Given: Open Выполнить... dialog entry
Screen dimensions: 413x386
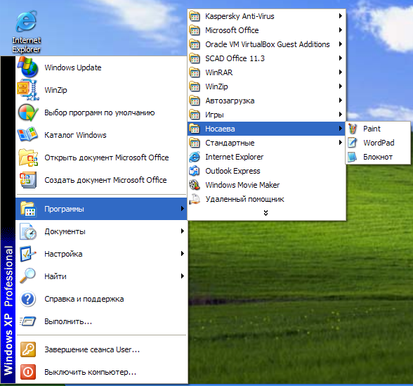Looking at the screenshot, I should [101, 321].
